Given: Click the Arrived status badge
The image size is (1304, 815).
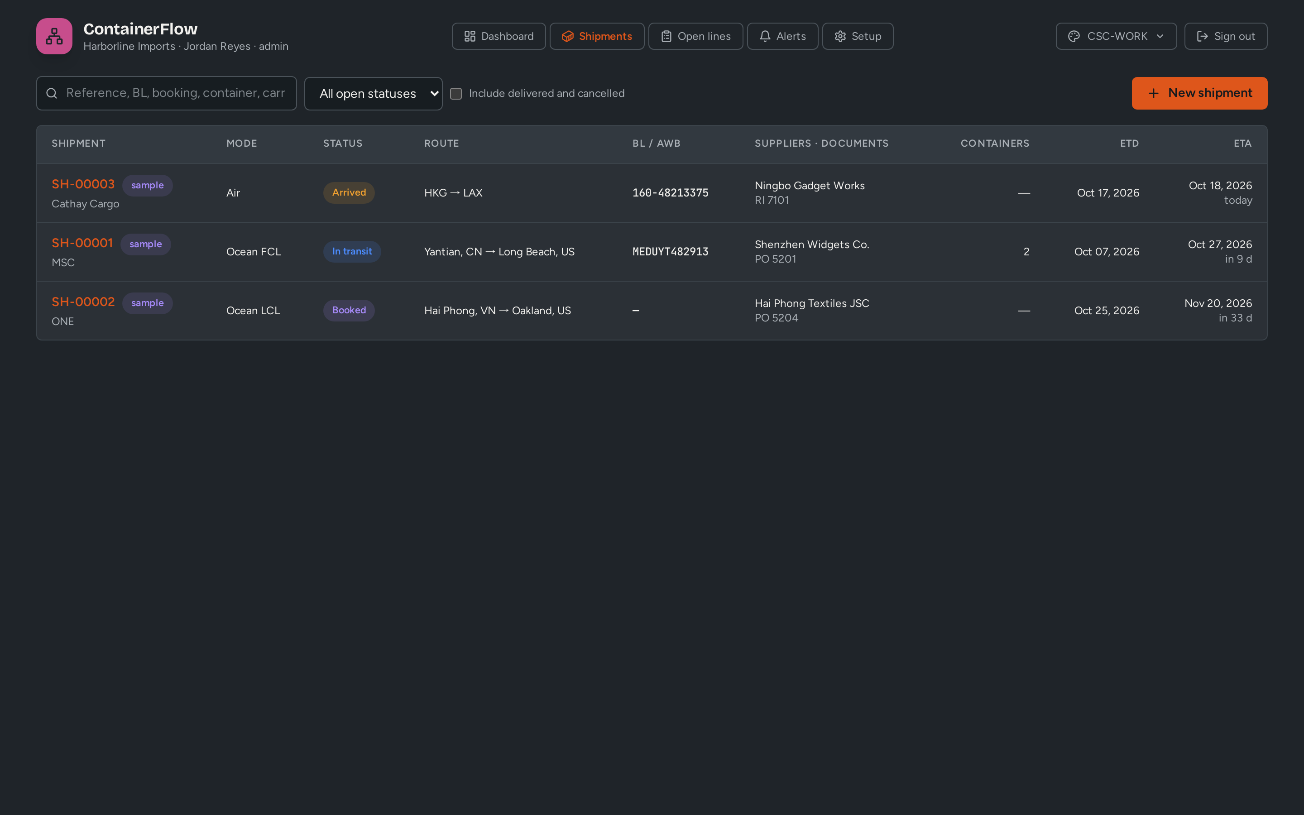Looking at the screenshot, I should (349, 192).
